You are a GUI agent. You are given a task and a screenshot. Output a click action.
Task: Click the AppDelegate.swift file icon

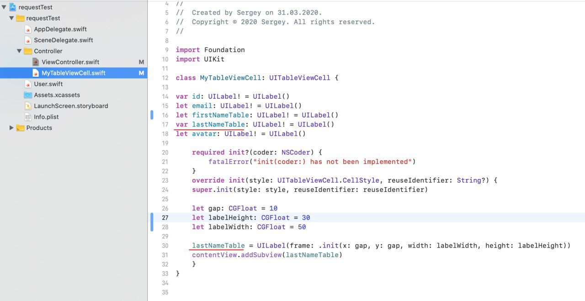tap(28, 29)
